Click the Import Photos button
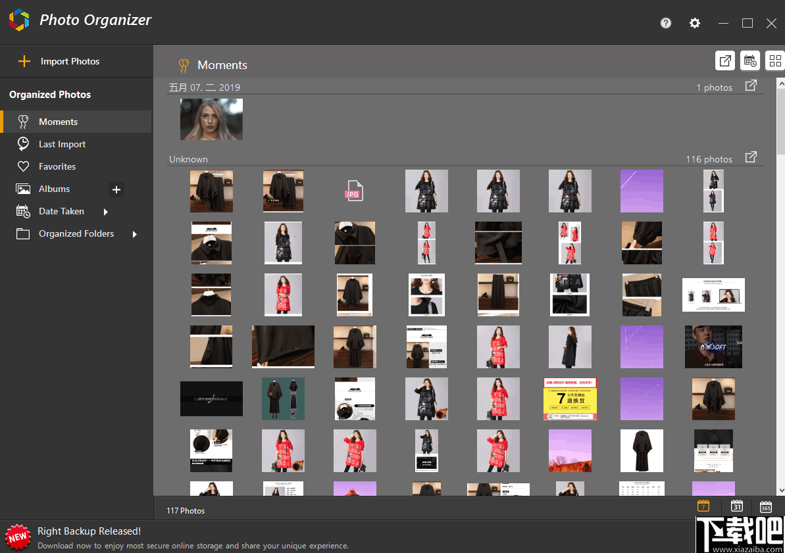The width and height of the screenshot is (785, 553). (x=59, y=60)
